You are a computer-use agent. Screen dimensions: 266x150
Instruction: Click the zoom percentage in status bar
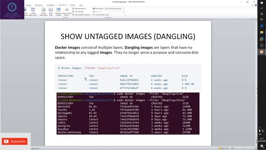232,148
